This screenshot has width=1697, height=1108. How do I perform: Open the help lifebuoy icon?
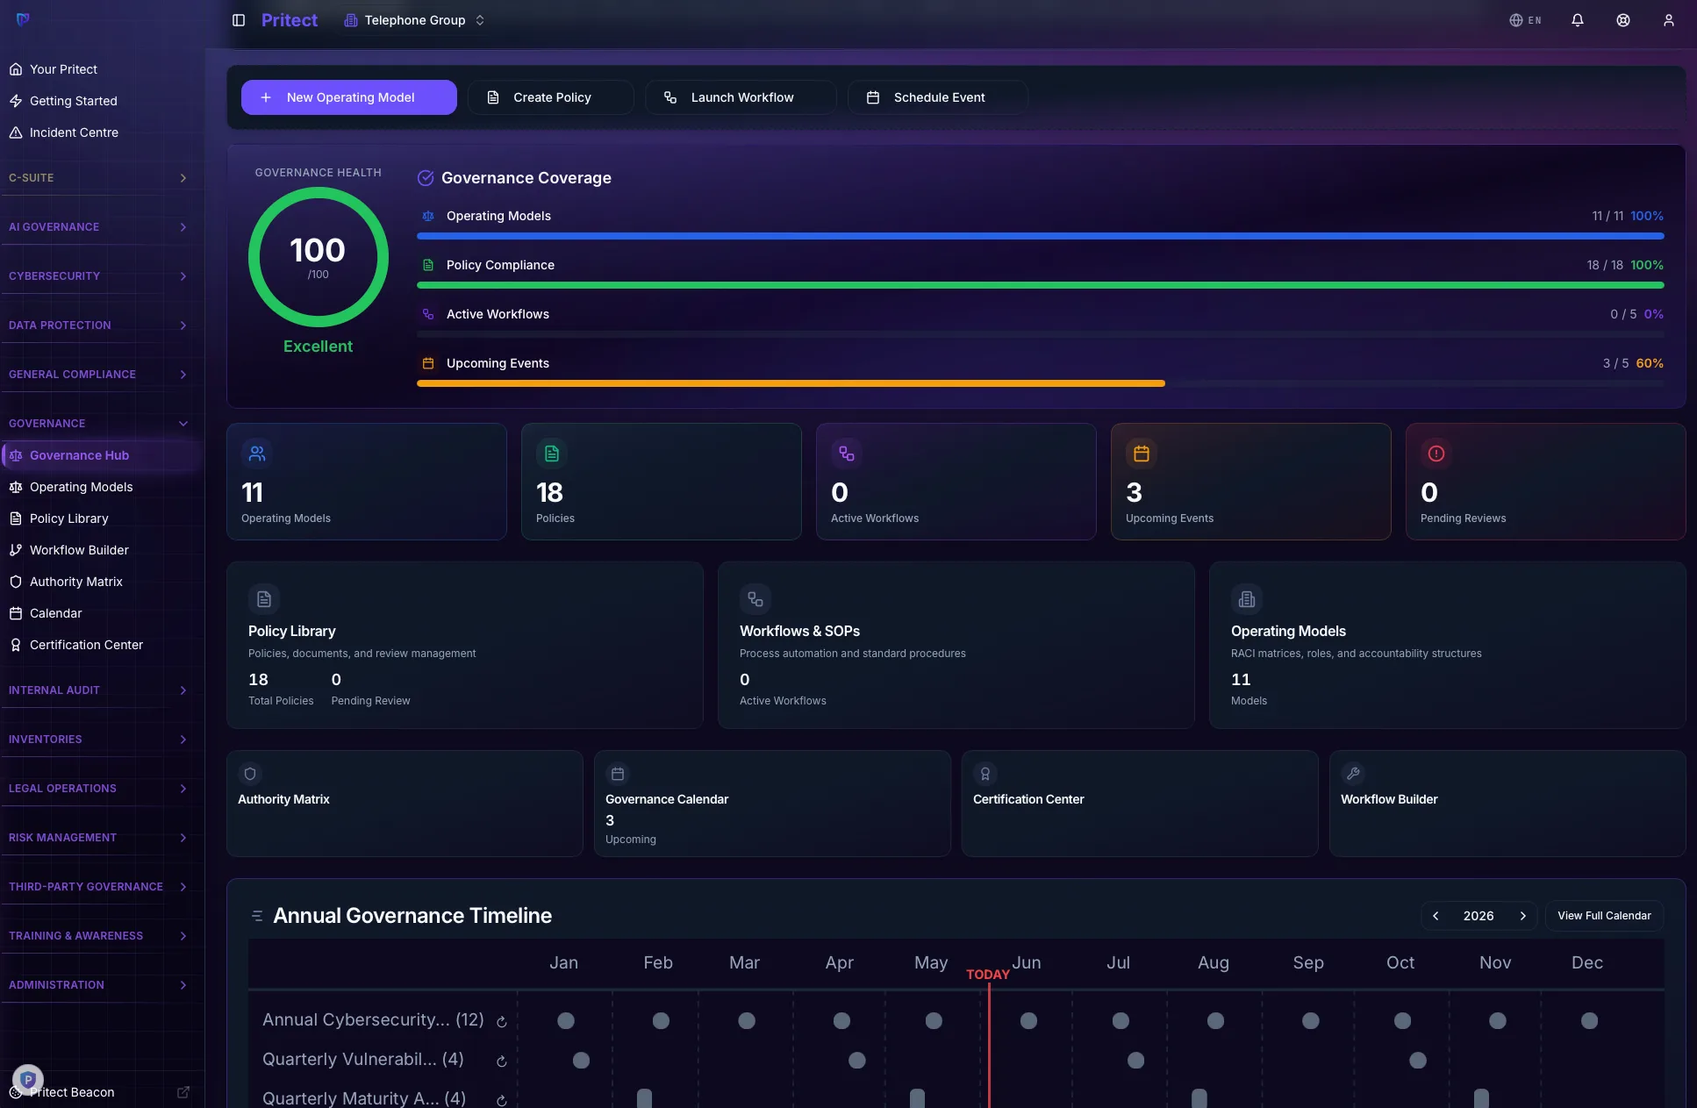coord(1623,20)
